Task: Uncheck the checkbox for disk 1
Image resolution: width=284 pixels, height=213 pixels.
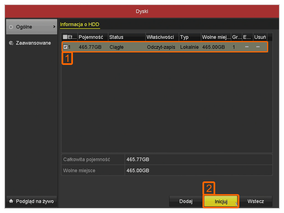Action: click(x=65, y=47)
